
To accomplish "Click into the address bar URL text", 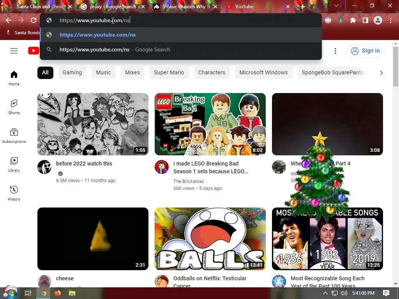I will [95, 20].
